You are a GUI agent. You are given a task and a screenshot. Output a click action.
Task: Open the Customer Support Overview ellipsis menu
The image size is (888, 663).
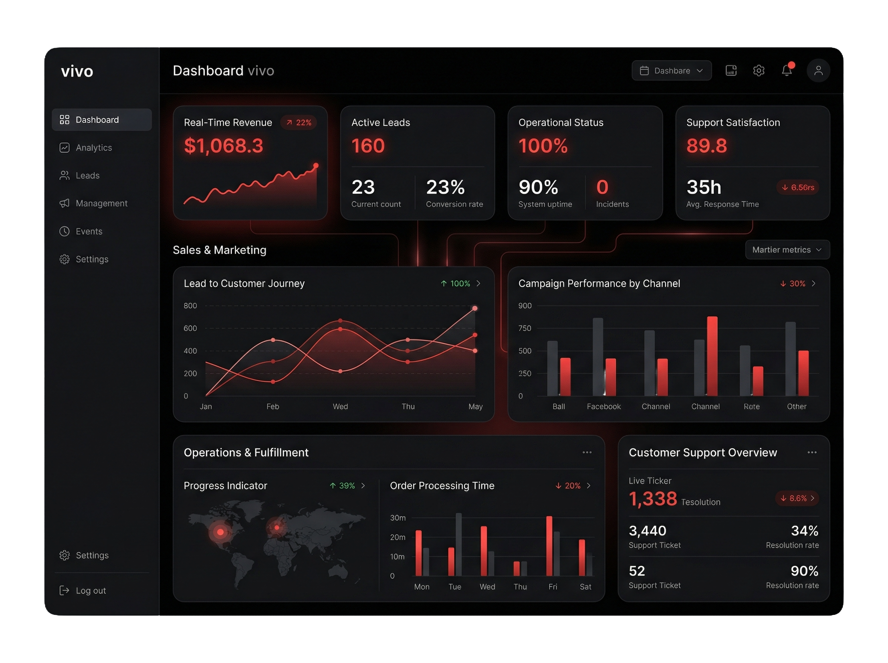tap(812, 452)
